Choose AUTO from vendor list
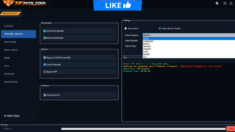Image resolution: width=235 pixels, height=132 pixels. tap(189, 39)
